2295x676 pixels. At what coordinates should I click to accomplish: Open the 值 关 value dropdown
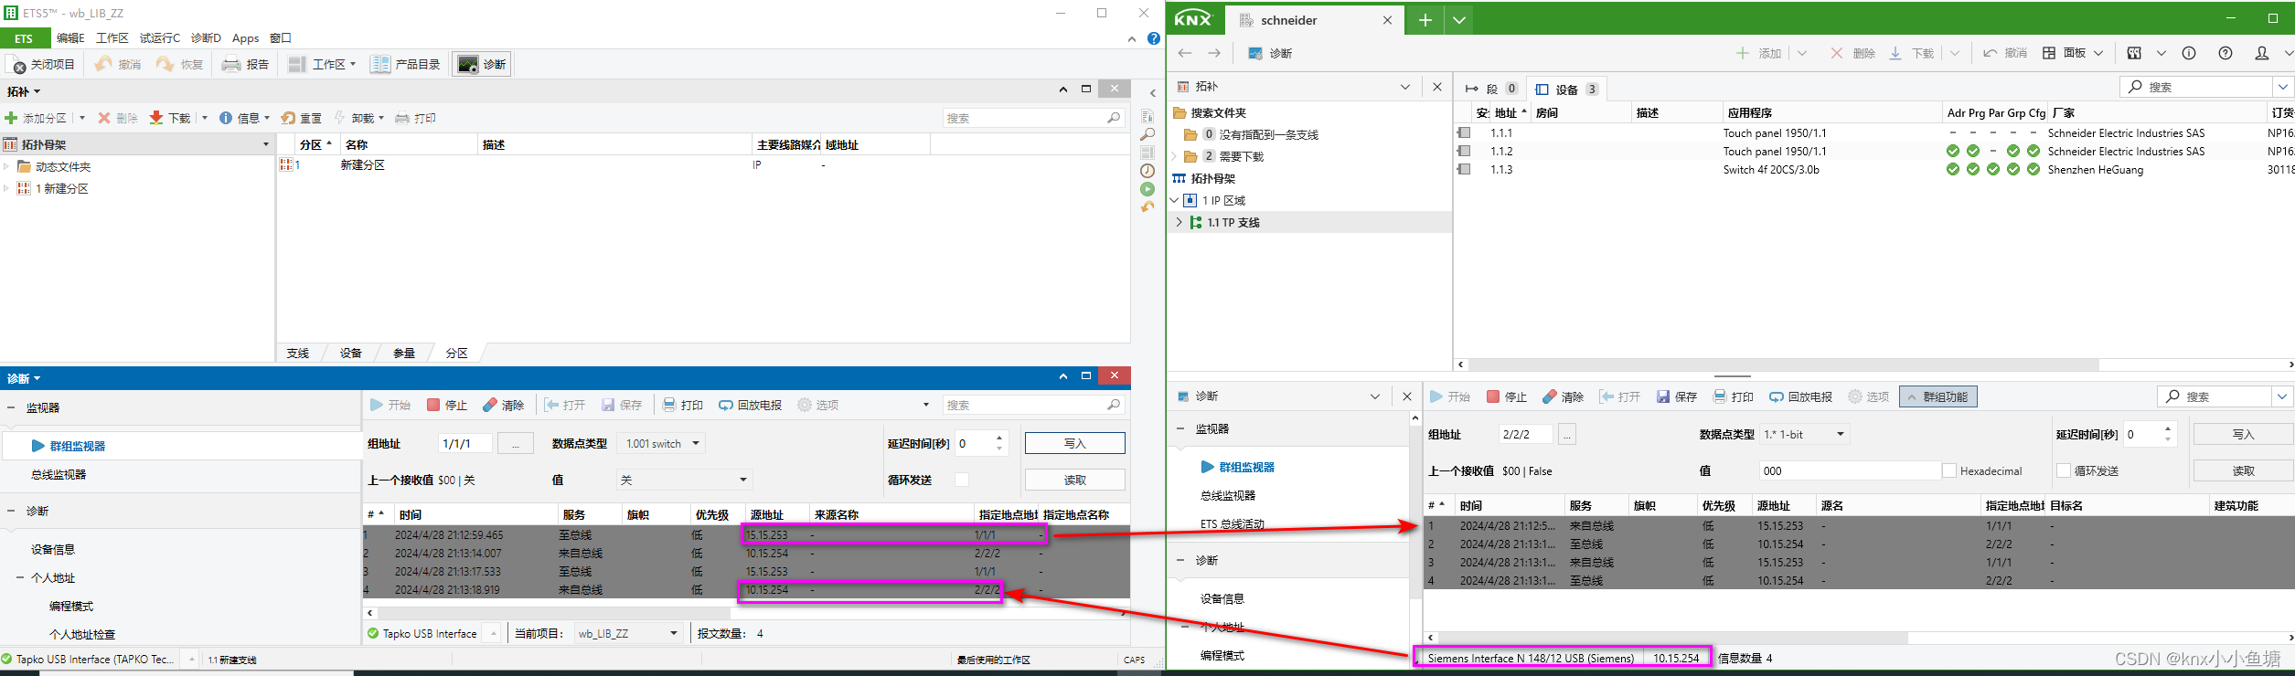coord(743,480)
